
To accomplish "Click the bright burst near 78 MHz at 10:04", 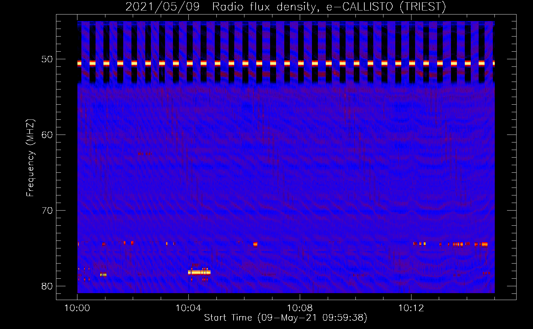I will [x=199, y=272].
